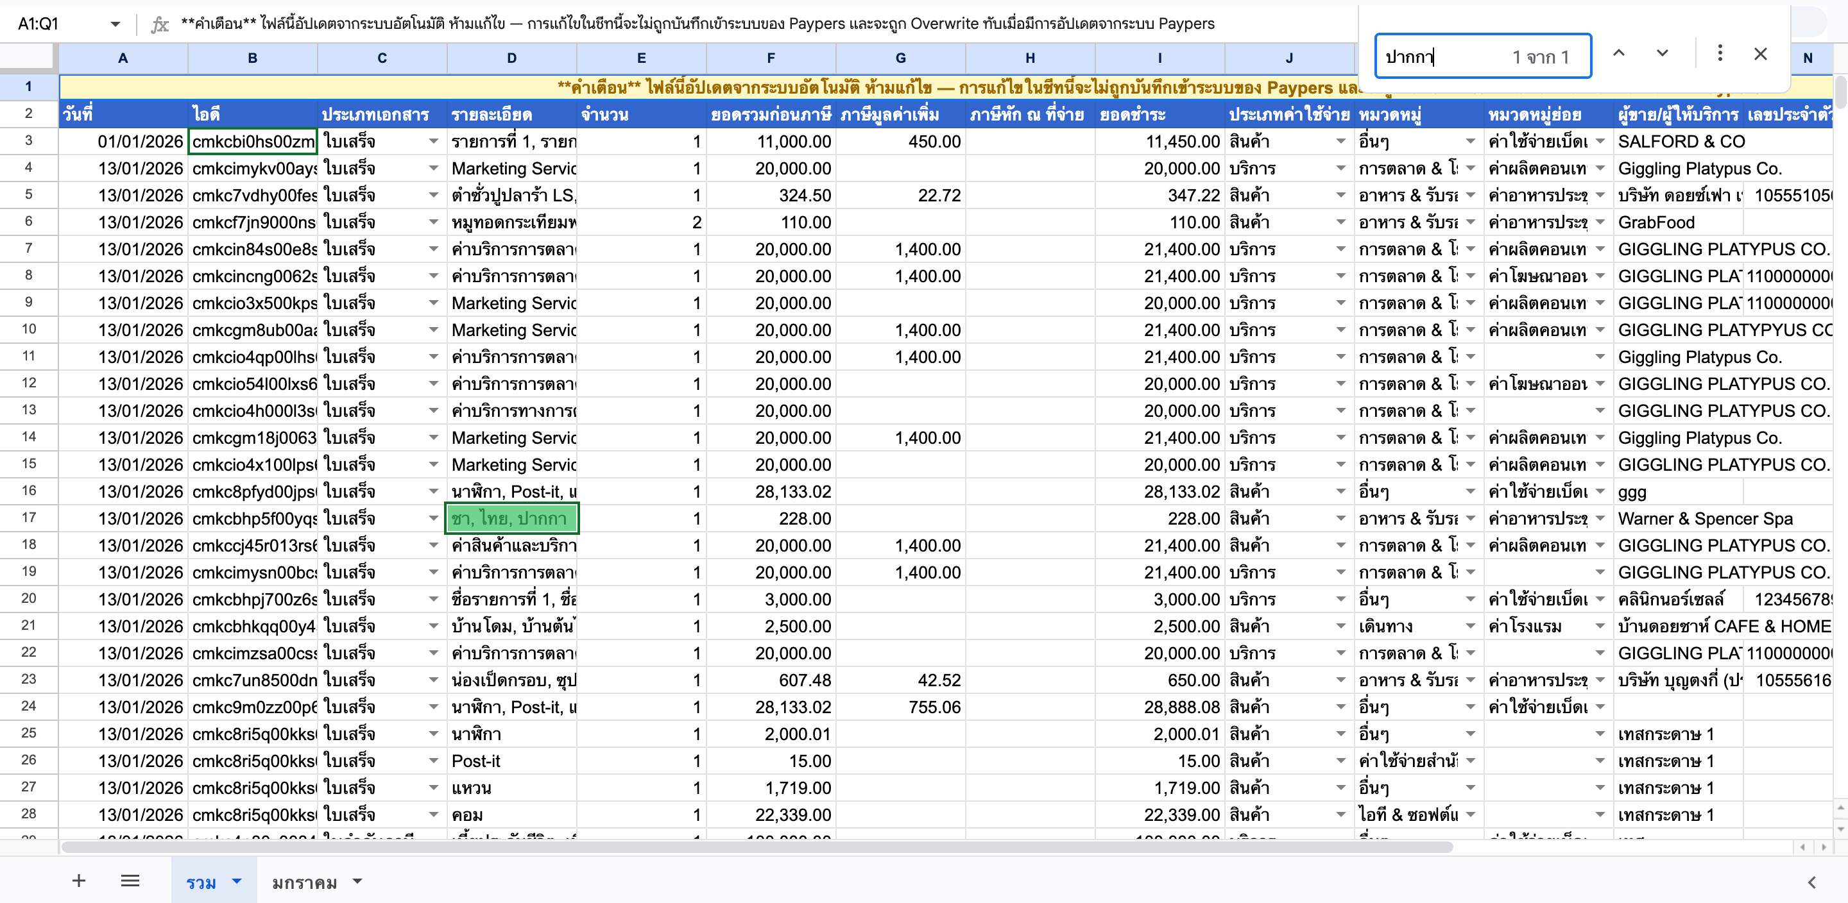This screenshot has height=903, width=1848.
Task: Open expense type dropdown in row 10
Action: point(1340,330)
